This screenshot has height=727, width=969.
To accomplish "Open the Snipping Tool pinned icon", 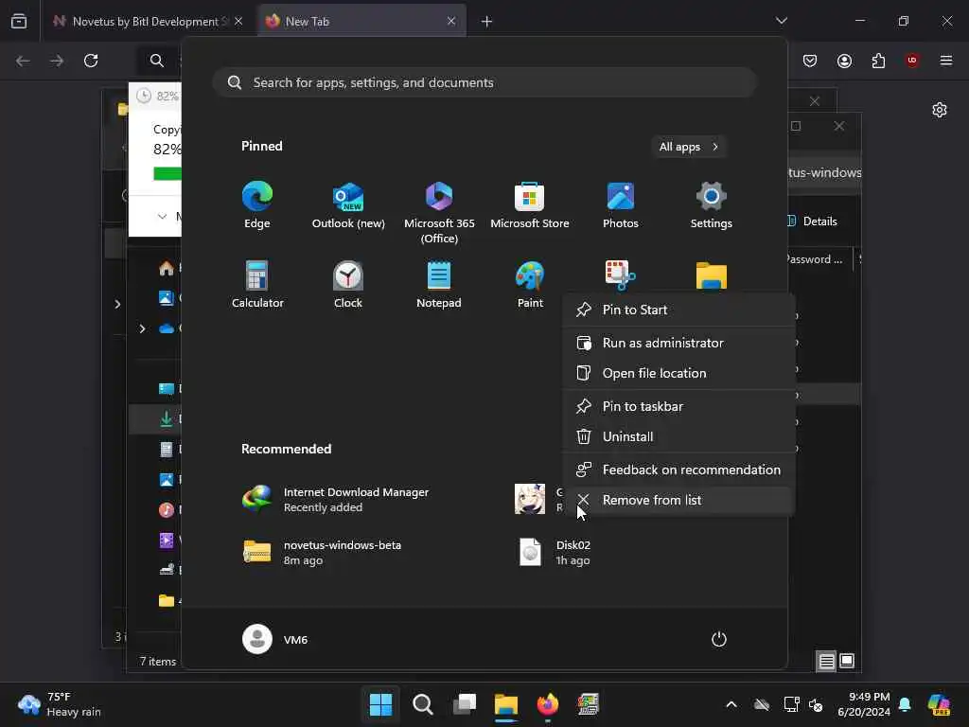I will point(621,275).
